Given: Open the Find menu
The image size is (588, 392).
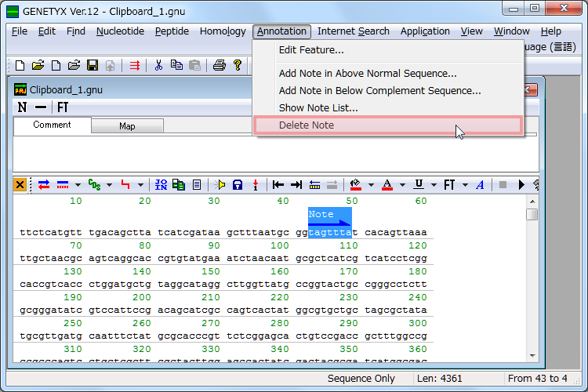Looking at the screenshot, I should [76, 31].
